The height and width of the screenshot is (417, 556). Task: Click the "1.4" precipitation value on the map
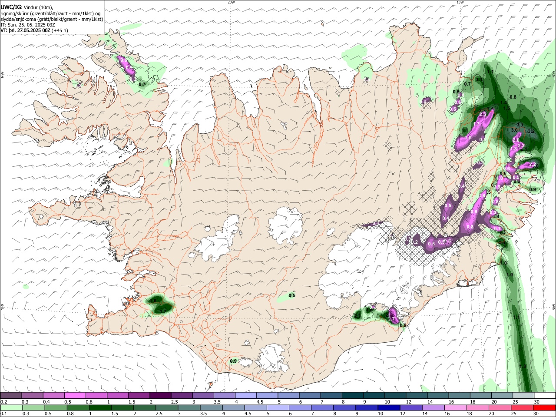pyautogui.click(x=503, y=103)
